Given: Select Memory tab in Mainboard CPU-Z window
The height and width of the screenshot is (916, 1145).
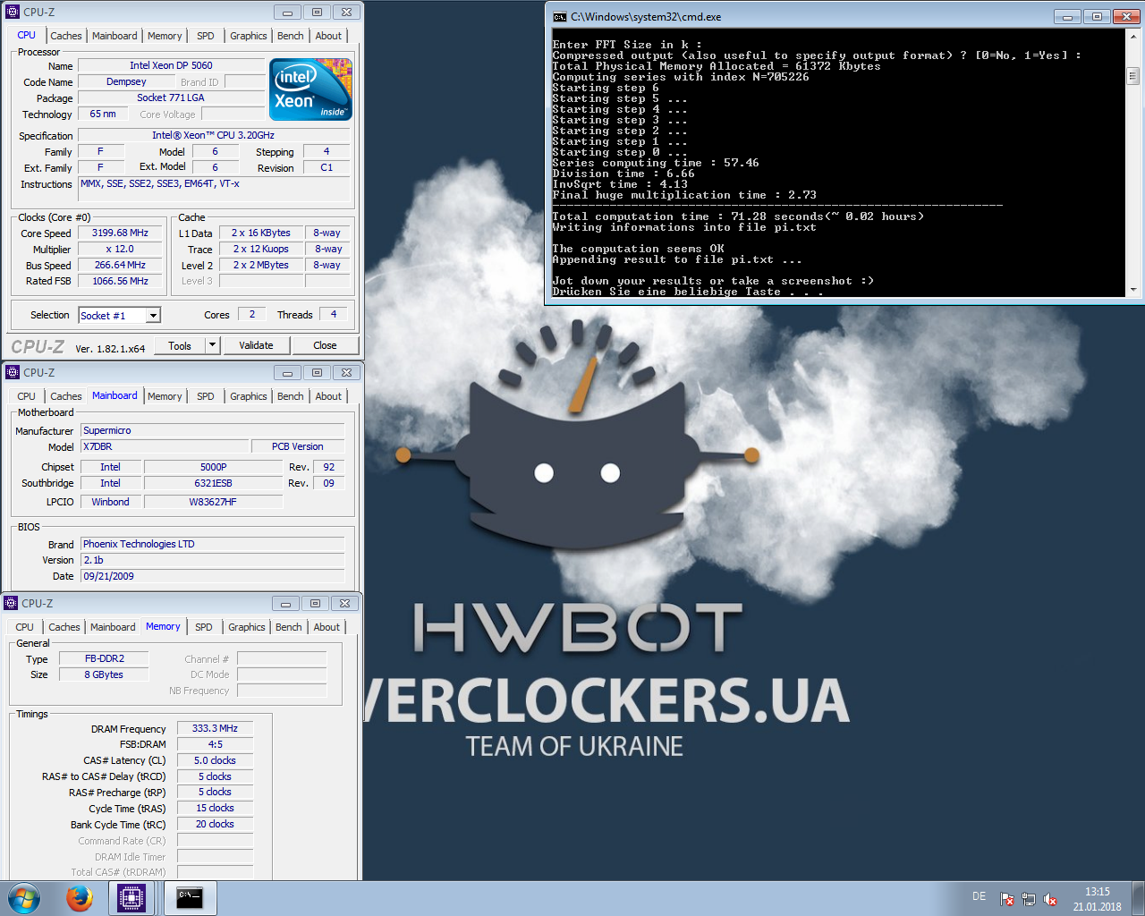Looking at the screenshot, I should coord(165,396).
